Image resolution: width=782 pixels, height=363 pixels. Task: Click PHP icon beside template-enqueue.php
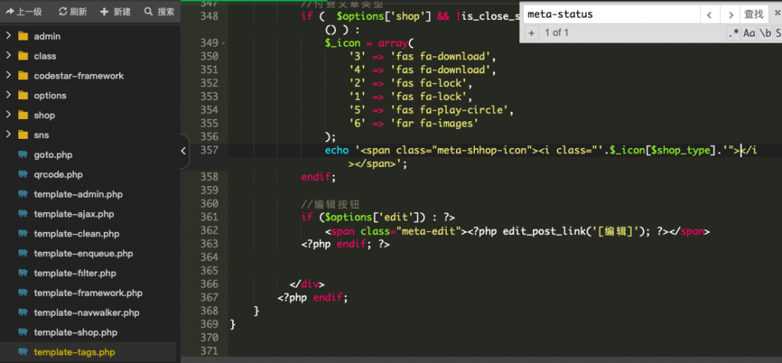click(23, 253)
